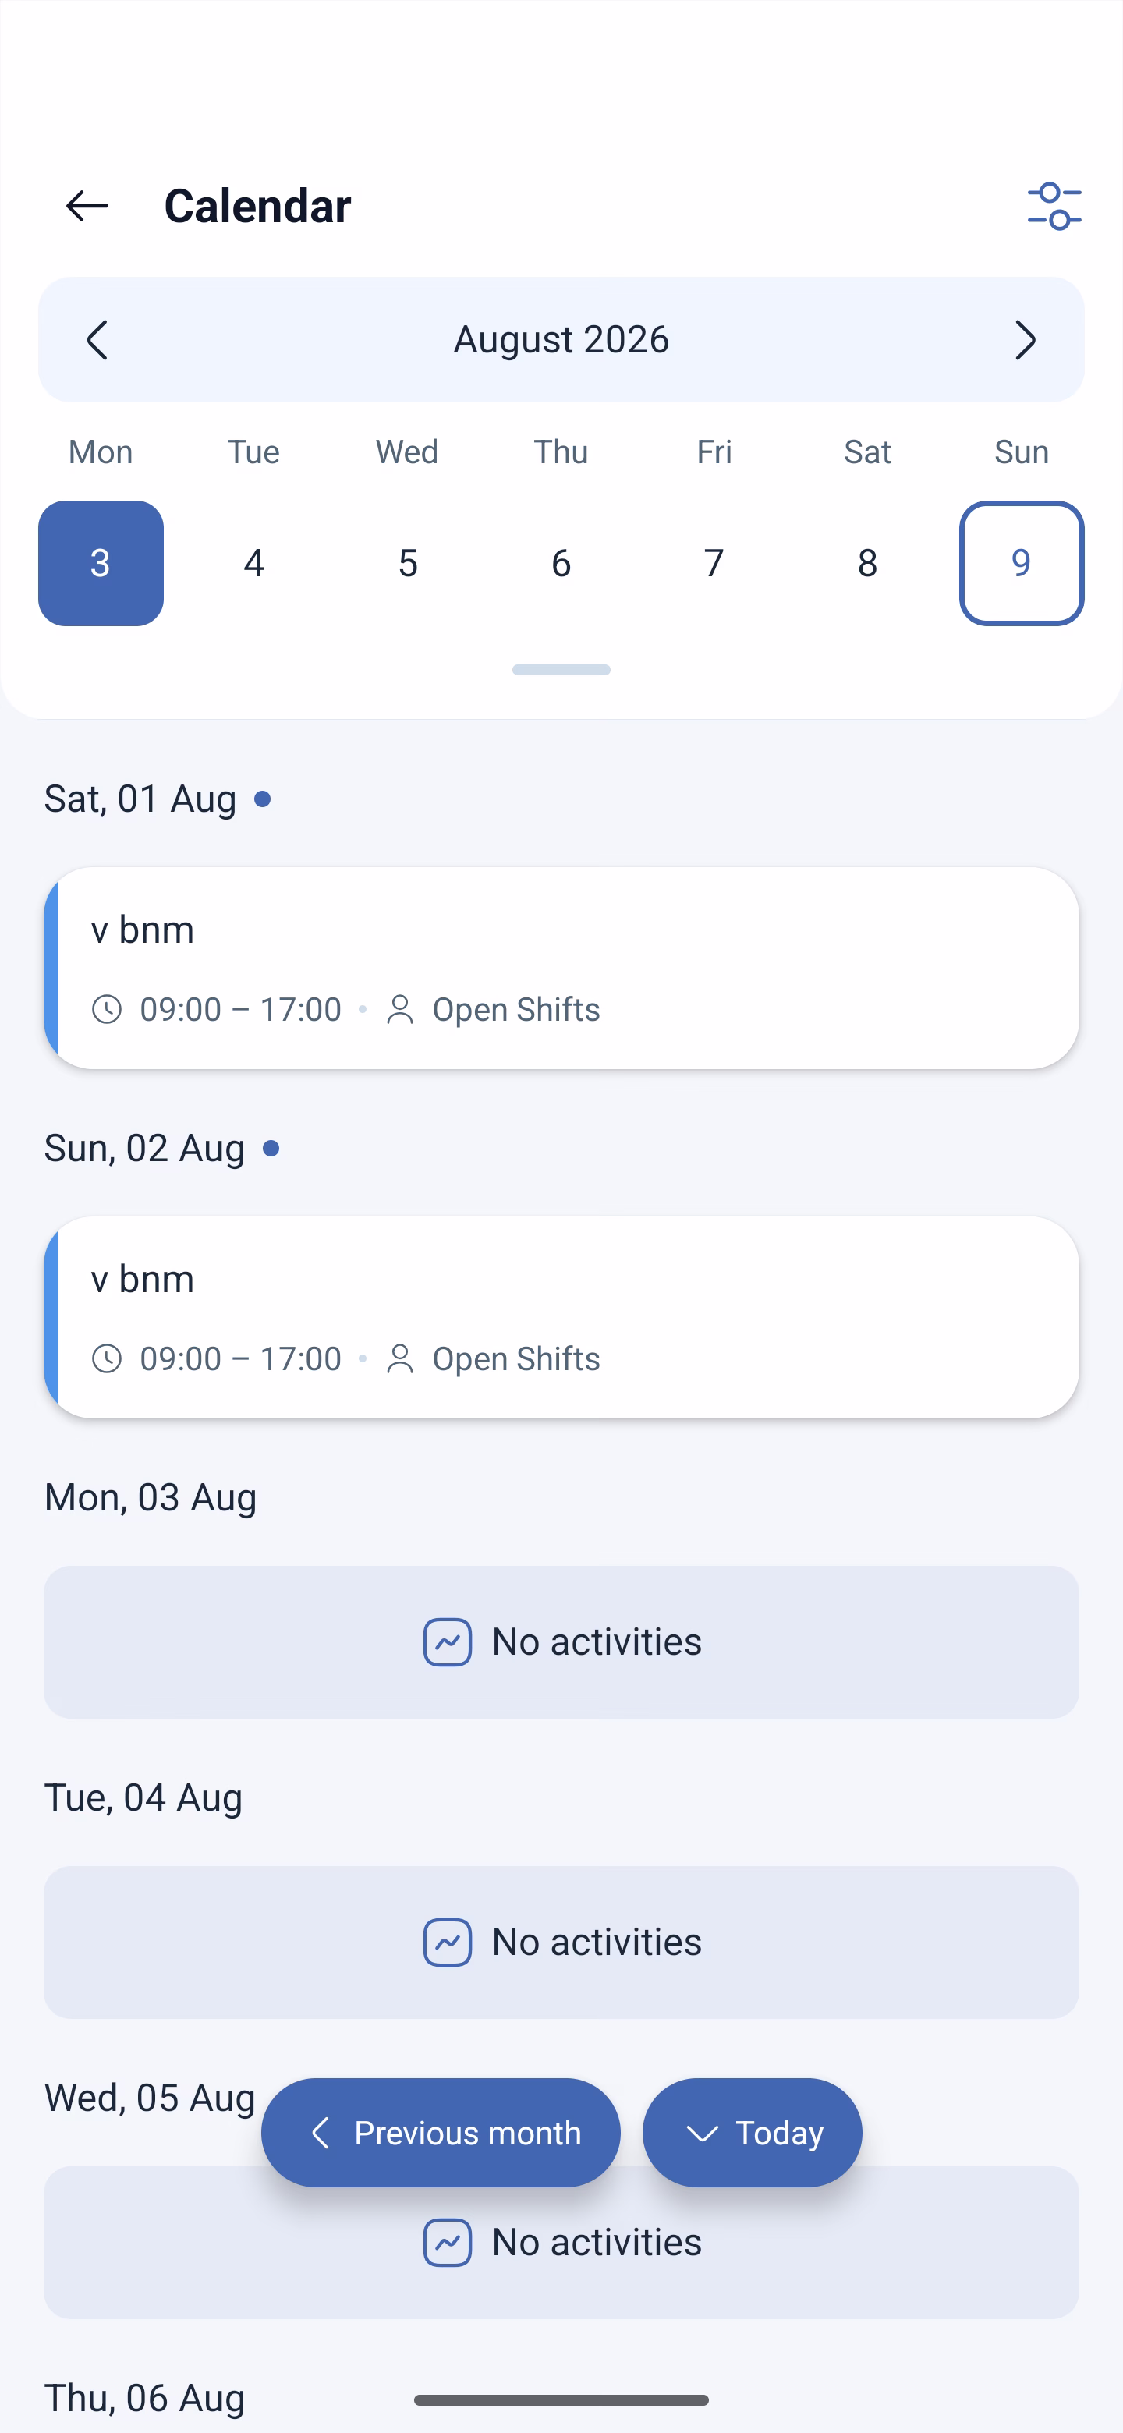Tap the activity icon under Mon, 03 Aug

point(448,1641)
